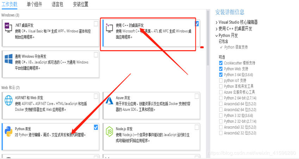Switch to the 语言包 tab
299x159 pixels.
pyautogui.click(x=57, y=4)
